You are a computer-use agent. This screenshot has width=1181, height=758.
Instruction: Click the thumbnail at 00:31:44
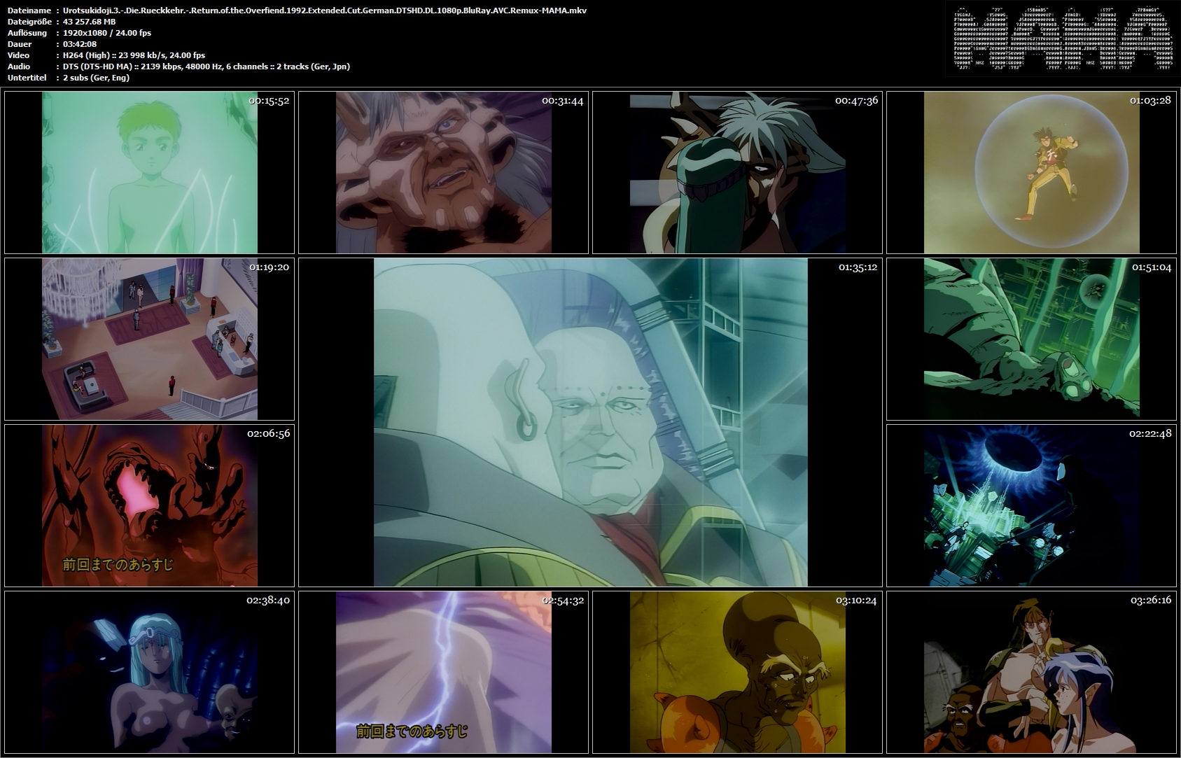tap(443, 172)
